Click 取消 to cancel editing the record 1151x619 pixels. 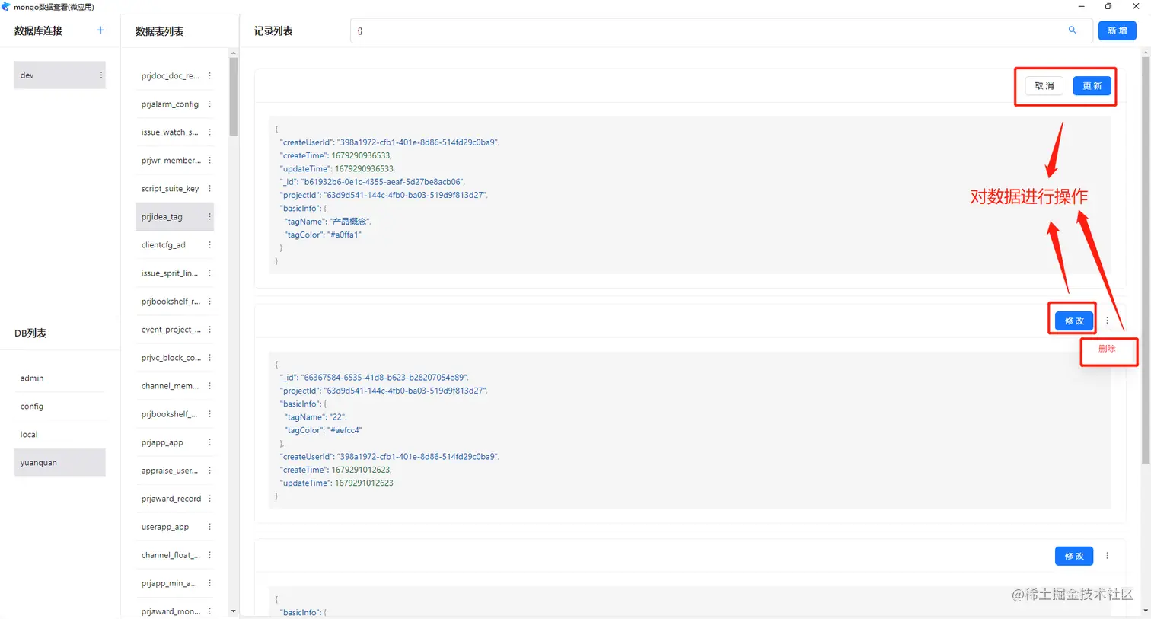[1044, 86]
